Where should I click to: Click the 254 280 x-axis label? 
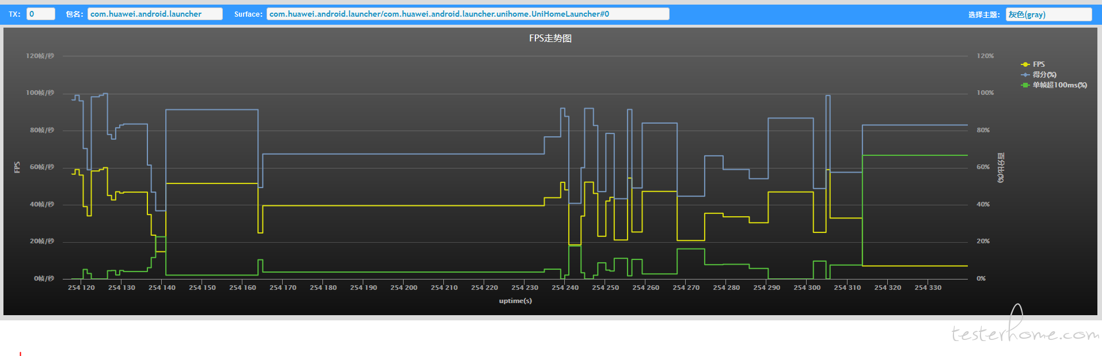tap(726, 288)
